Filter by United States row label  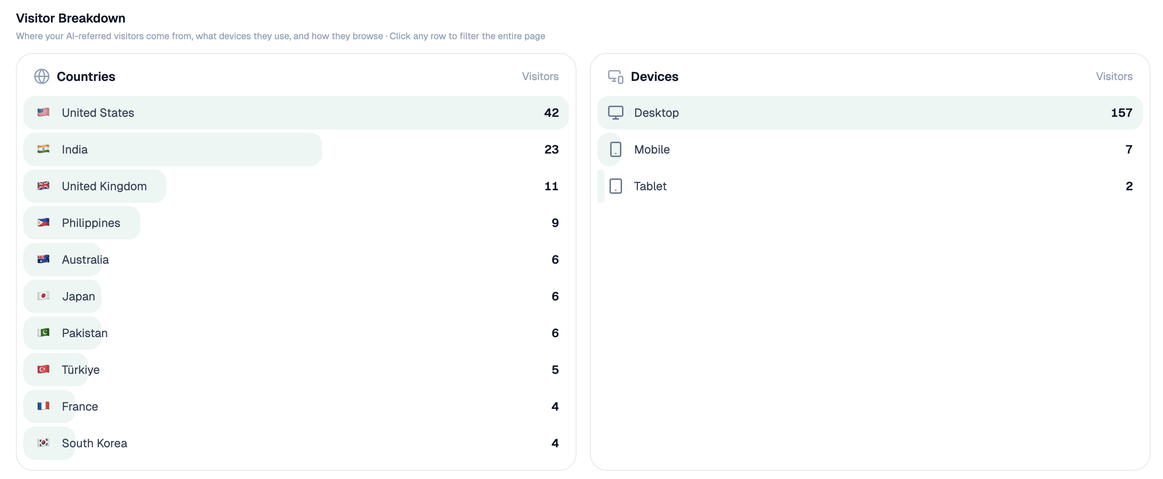click(x=98, y=113)
